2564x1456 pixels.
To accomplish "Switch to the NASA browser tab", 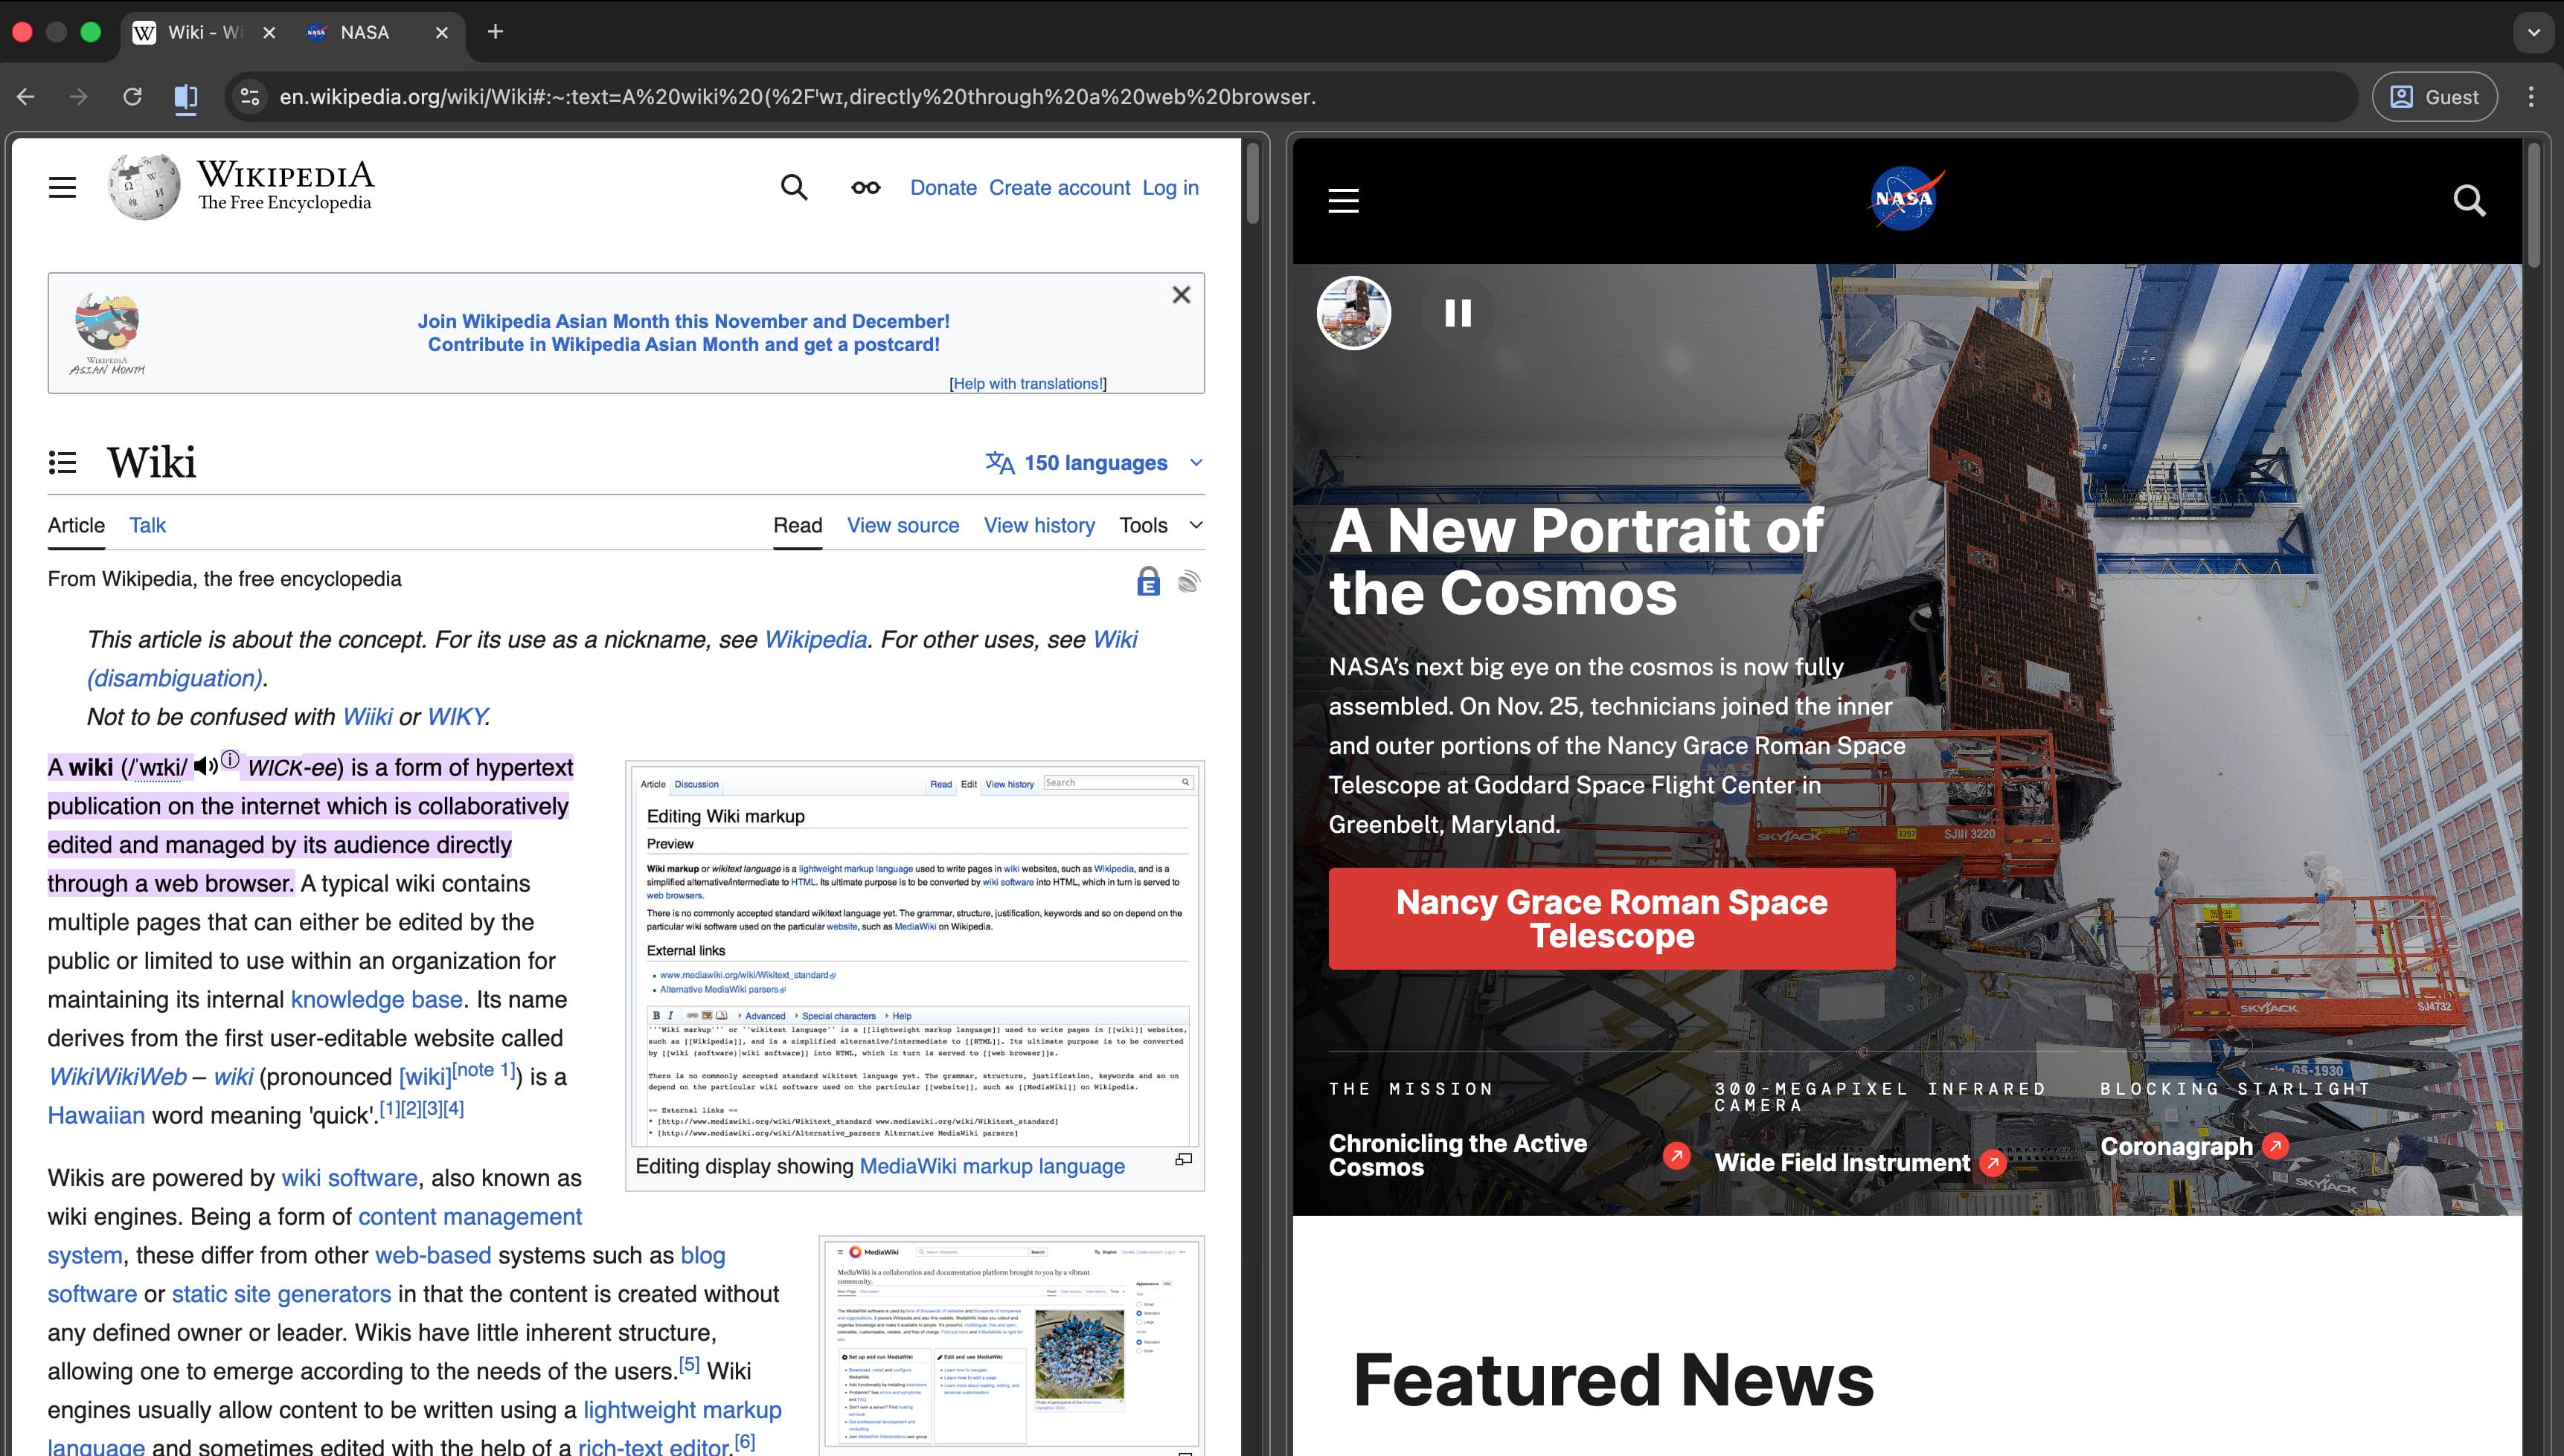I will 365,32.
